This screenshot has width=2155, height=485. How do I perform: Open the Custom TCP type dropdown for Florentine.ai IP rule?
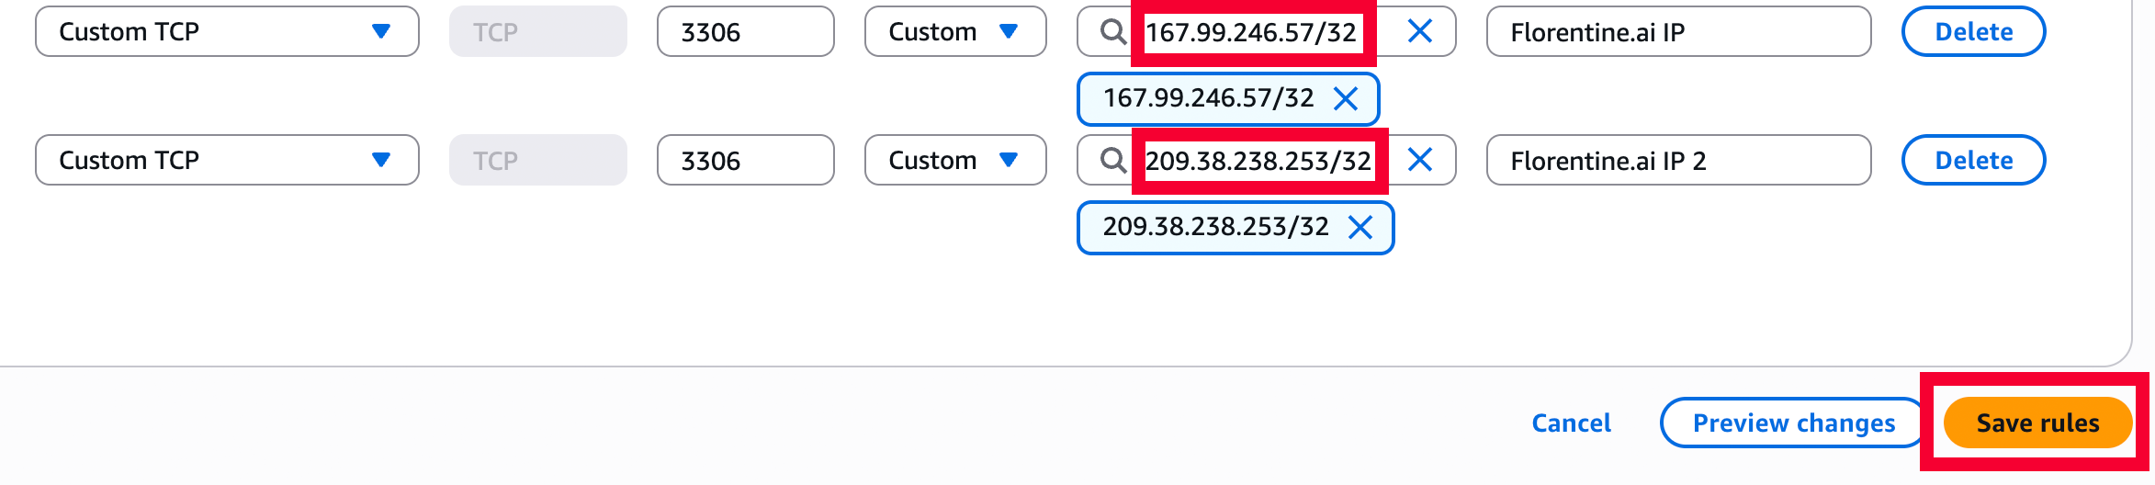click(227, 32)
